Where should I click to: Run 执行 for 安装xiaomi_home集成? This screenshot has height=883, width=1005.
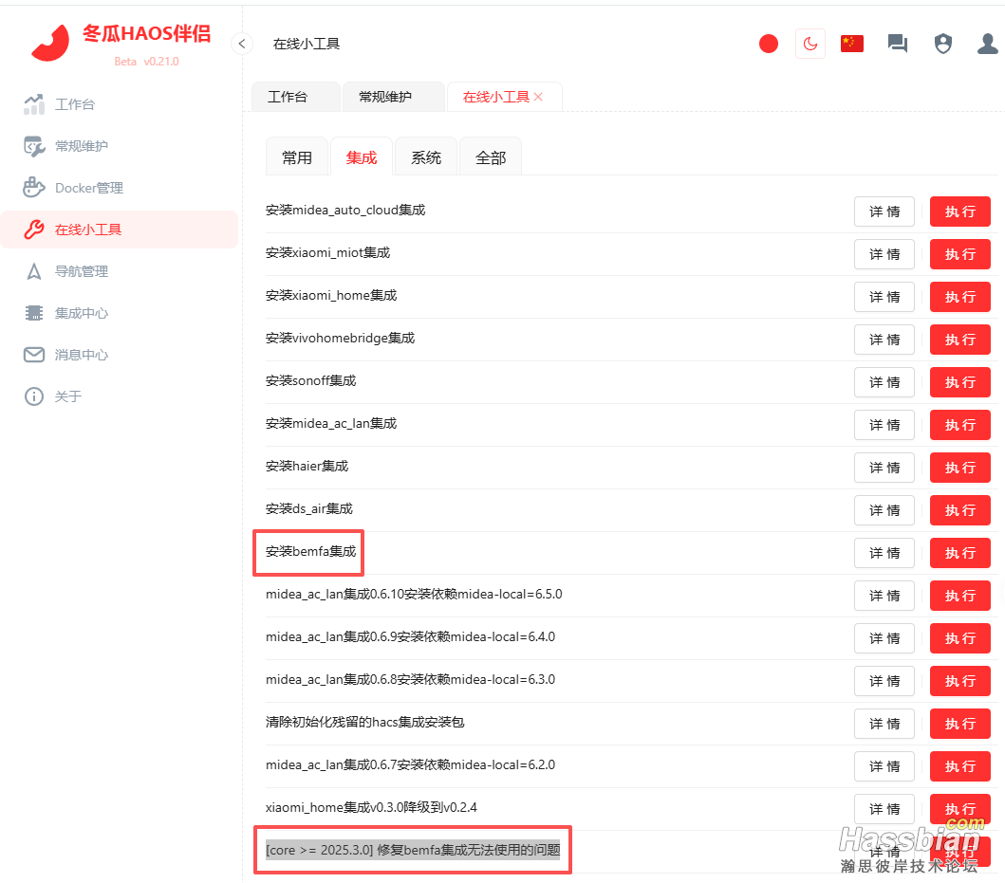[960, 297]
